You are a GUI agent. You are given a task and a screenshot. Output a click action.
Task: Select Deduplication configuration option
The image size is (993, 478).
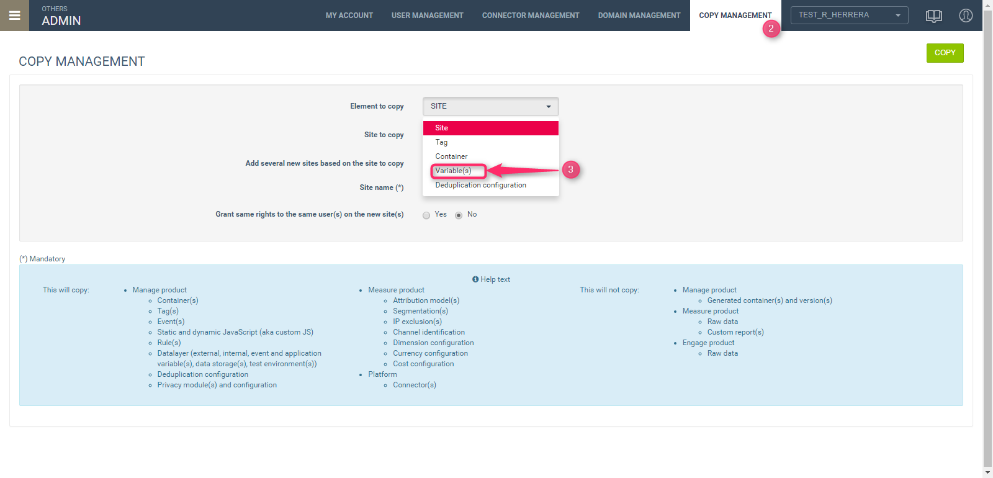click(480, 185)
